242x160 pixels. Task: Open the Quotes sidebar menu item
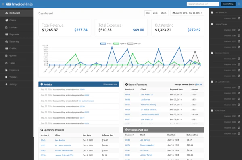pos(17,56)
